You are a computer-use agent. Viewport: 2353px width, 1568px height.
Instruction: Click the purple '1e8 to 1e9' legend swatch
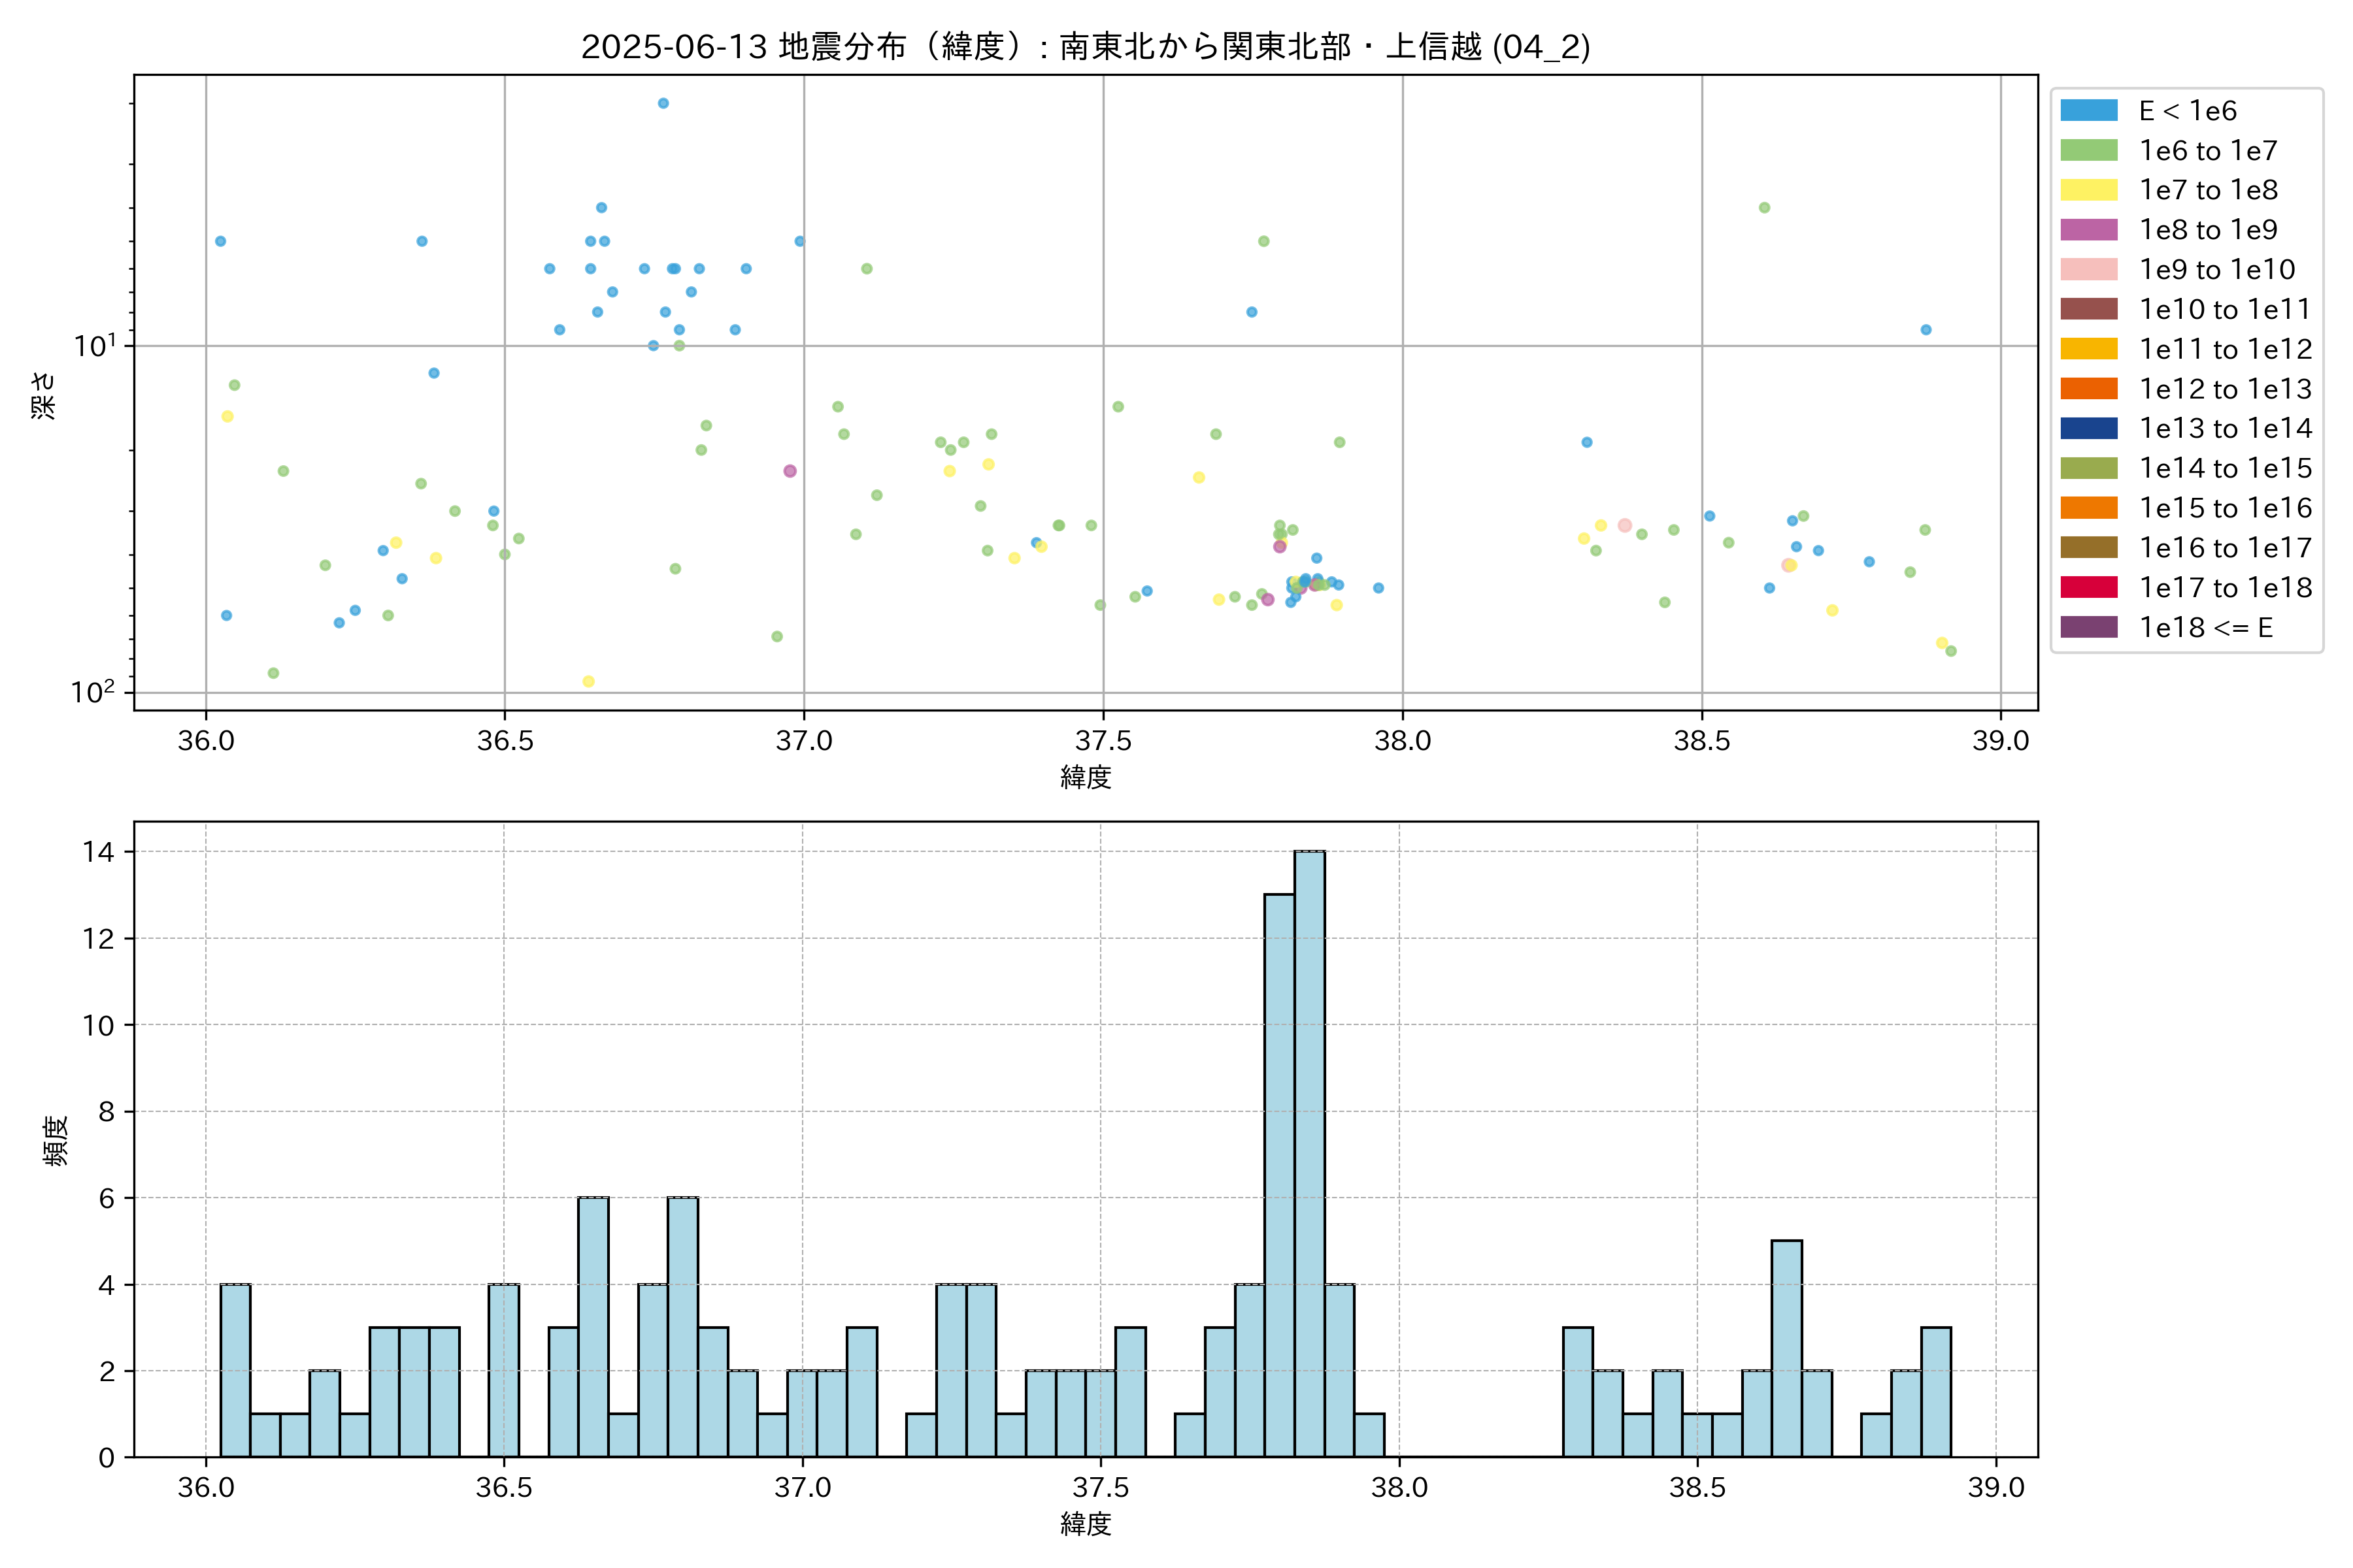click(2089, 230)
